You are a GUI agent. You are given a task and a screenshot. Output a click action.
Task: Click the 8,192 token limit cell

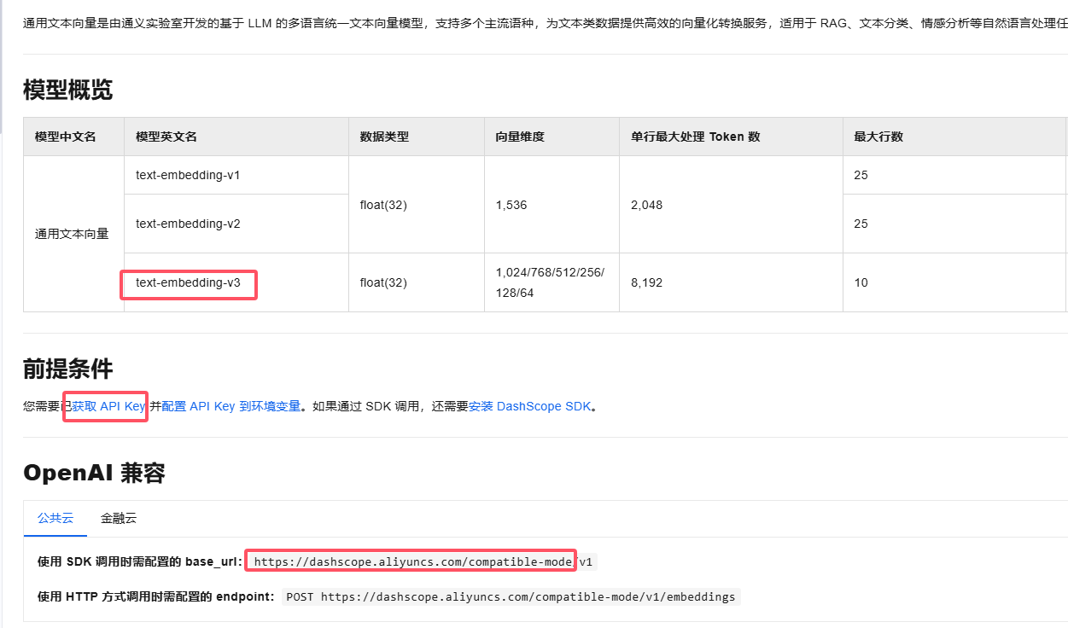click(646, 282)
